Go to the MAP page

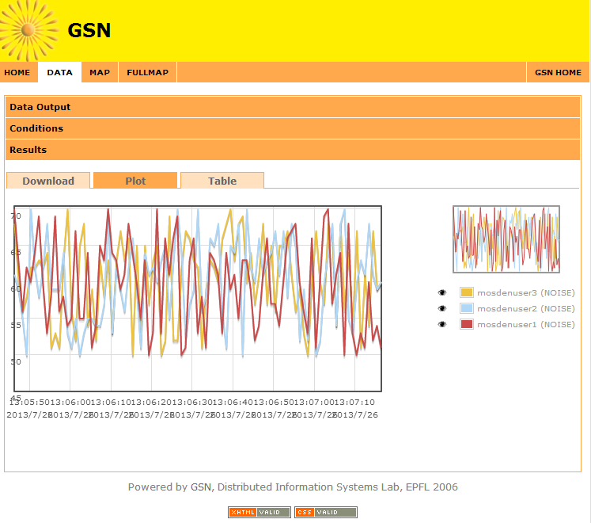(100, 73)
